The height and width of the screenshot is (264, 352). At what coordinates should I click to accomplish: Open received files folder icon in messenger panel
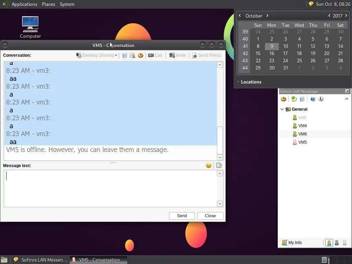click(294, 99)
